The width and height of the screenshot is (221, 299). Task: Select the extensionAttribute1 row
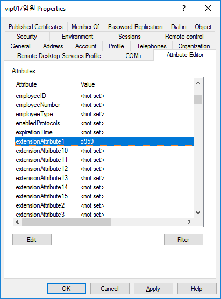[104, 141]
